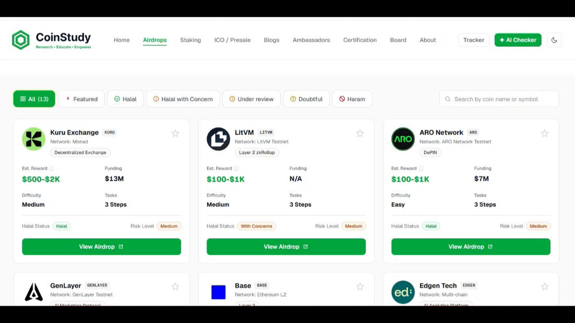Screen dimensions: 575x323
Task: Click the LITVM ticker badge
Action: click(x=266, y=133)
